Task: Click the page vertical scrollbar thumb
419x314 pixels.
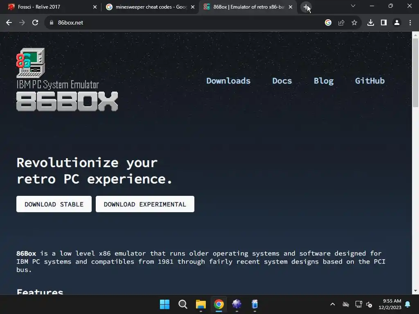Action: (415, 72)
